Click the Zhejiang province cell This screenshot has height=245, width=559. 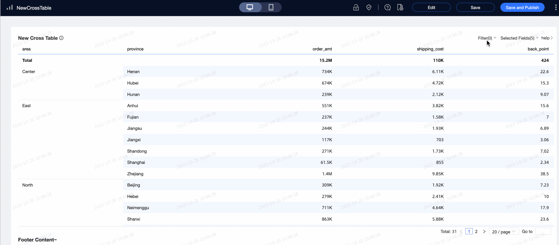point(135,174)
